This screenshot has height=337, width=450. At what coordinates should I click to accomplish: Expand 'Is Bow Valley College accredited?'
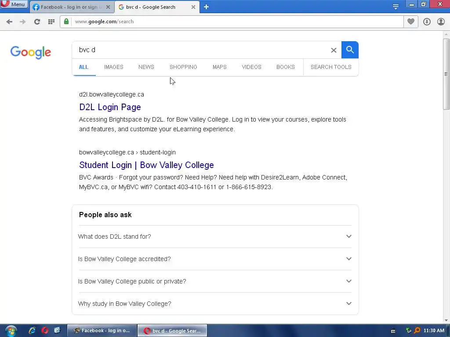214,259
